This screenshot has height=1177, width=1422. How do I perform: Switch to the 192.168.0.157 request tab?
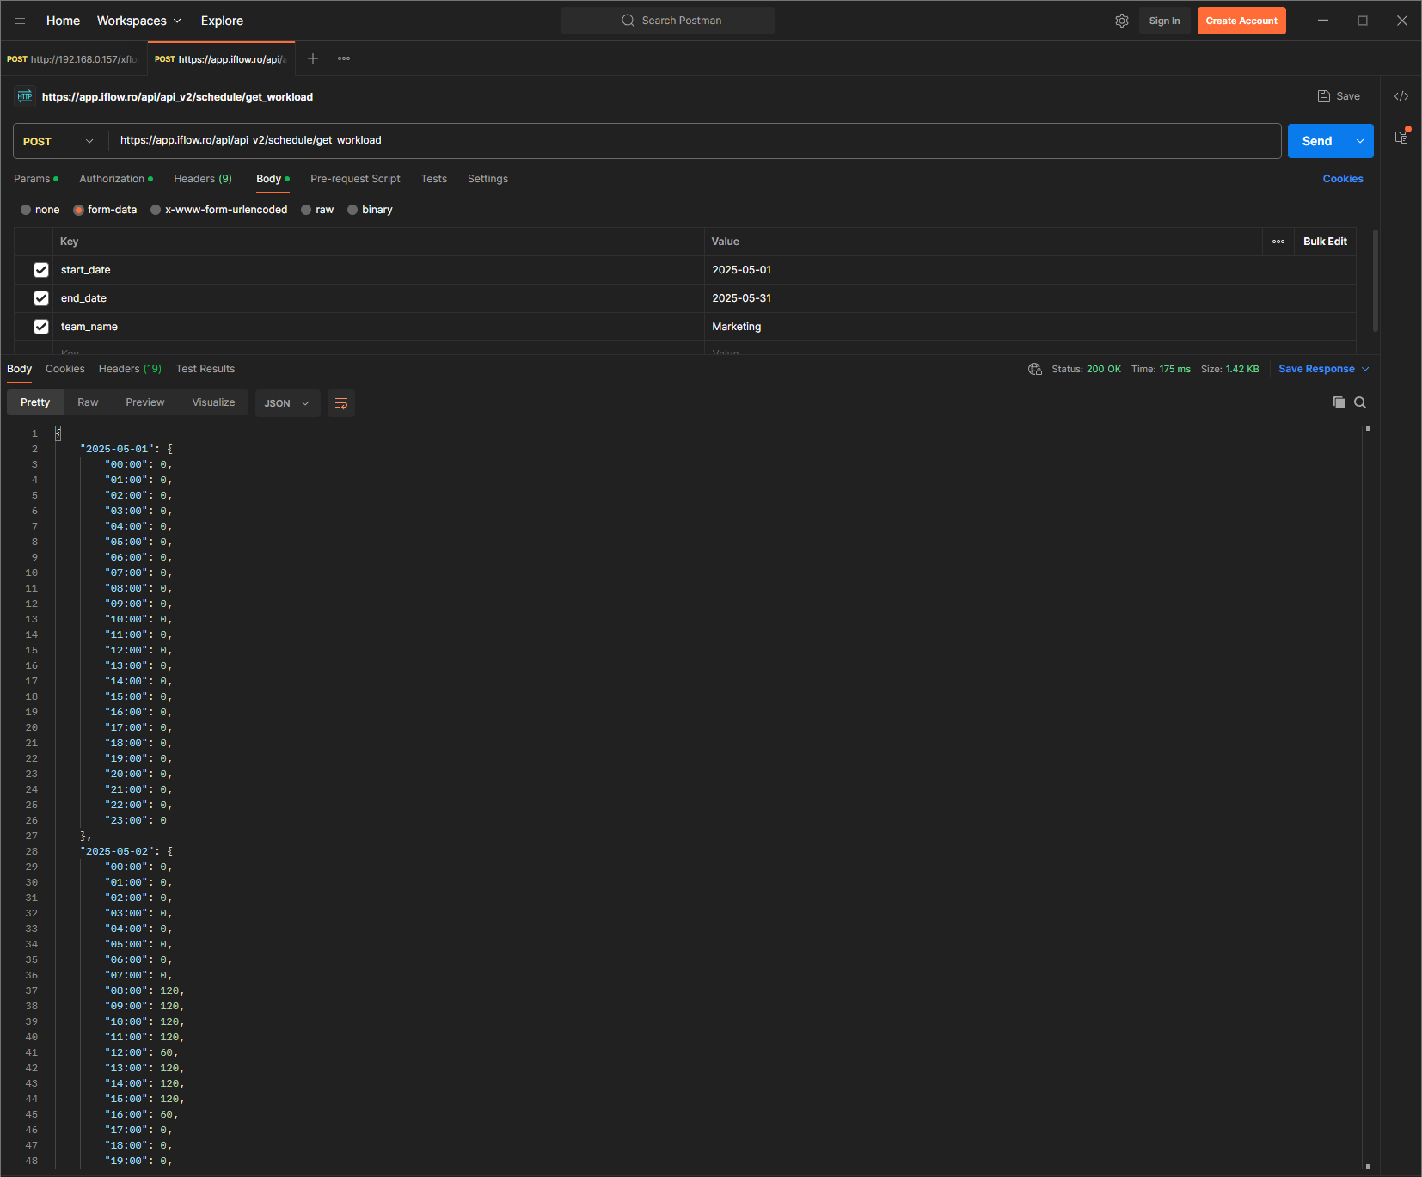(x=73, y=59)
